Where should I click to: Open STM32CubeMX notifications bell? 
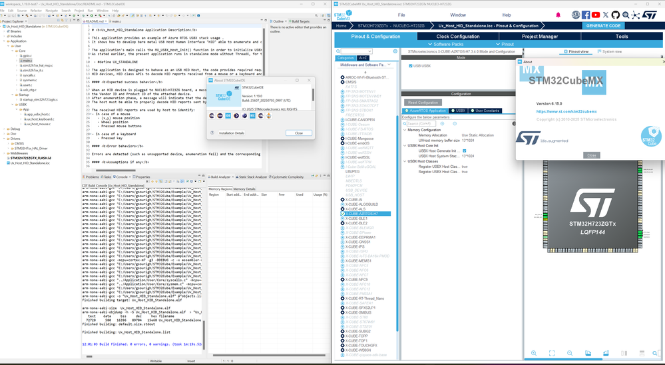tap(558, 15)
